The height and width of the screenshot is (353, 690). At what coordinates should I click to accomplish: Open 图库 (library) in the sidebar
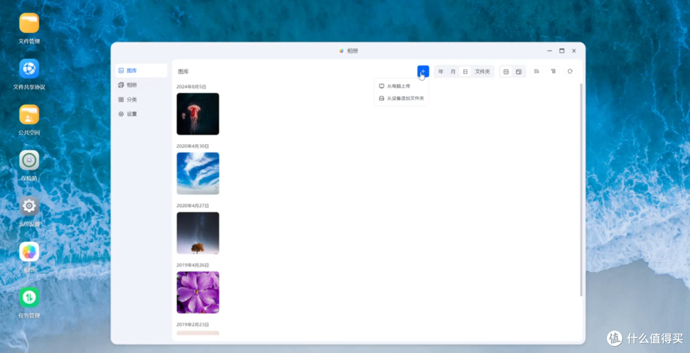click(141, 71)
